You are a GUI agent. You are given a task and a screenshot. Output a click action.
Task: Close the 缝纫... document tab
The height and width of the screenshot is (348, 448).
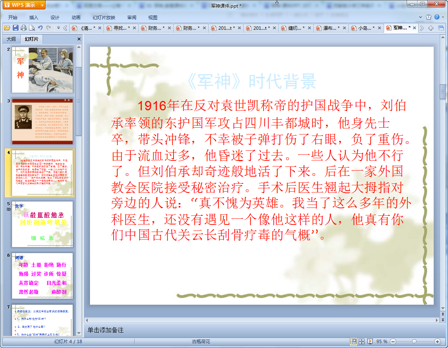[309, 28]
